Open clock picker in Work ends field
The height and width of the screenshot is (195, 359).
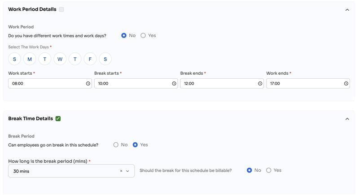click(x=346, y=84)
